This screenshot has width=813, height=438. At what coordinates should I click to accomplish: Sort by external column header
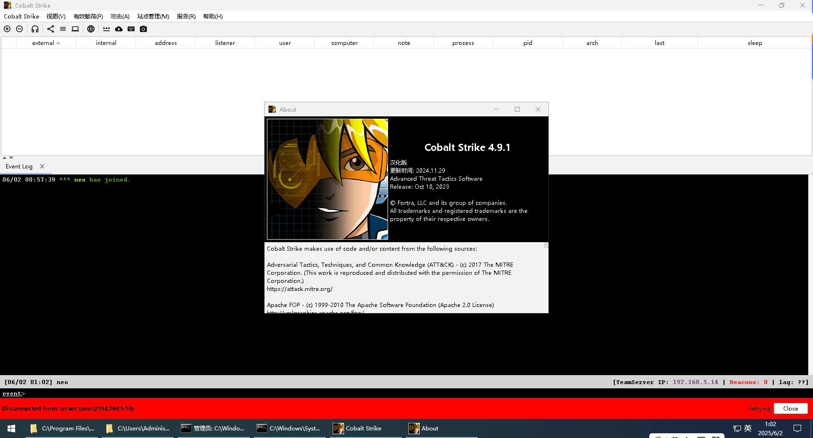pos(46,43)
